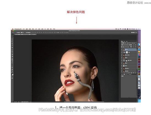This screenshot has height=115, width=151.
Task: Select the Brush tool
Action: [x=12, y=49]
